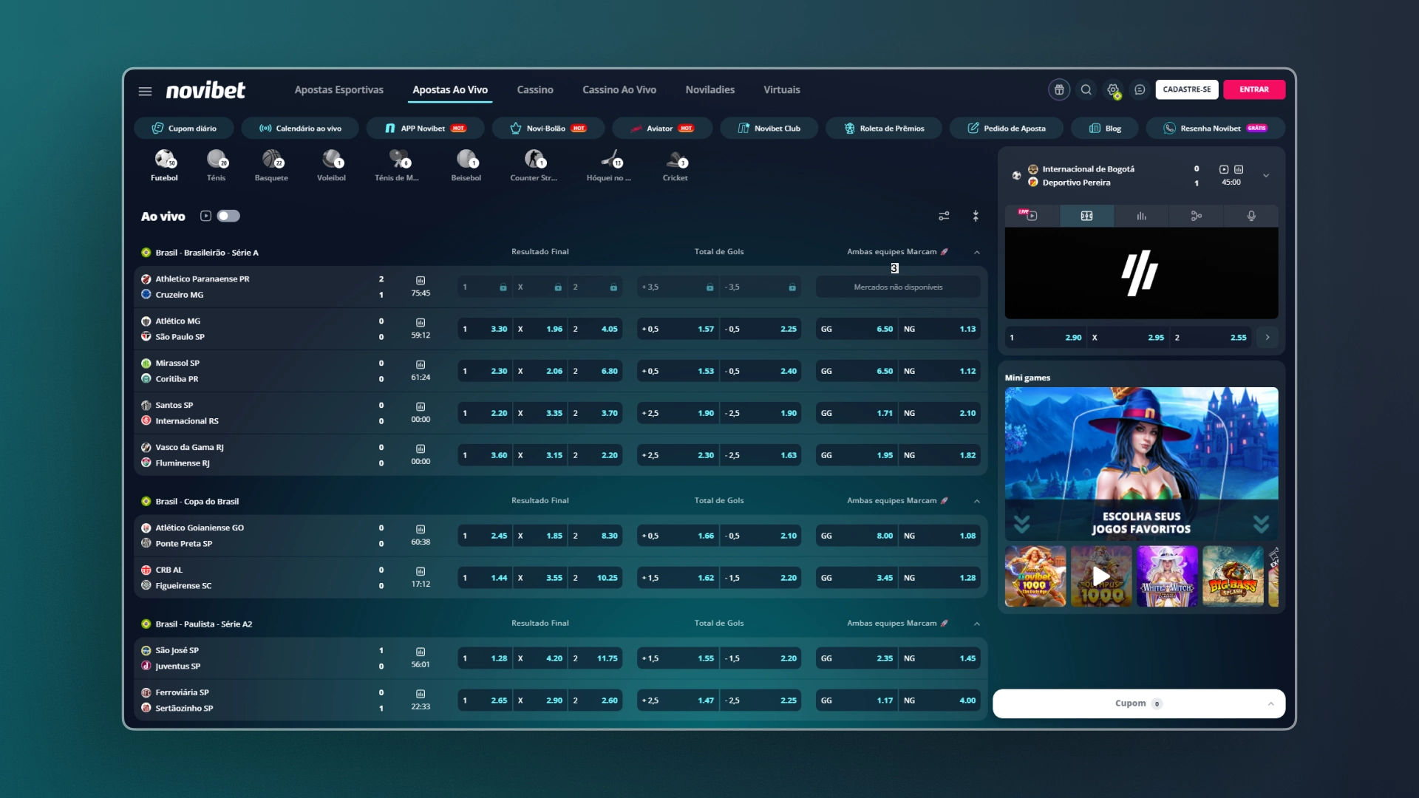This screenshot has height=798, width=1419.
Task: Expand the Cupom bet slip panel
Action: (1139, 703)
